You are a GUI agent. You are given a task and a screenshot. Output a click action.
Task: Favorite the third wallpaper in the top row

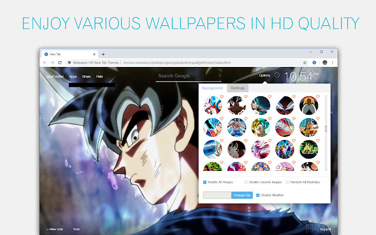[x=270, y=96]
